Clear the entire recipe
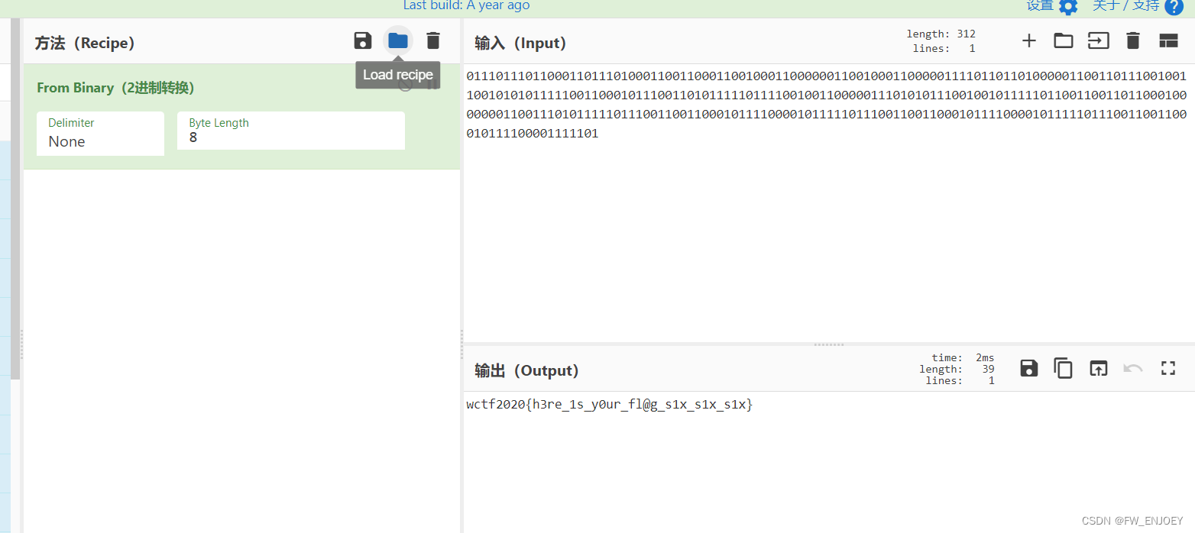 433,40
